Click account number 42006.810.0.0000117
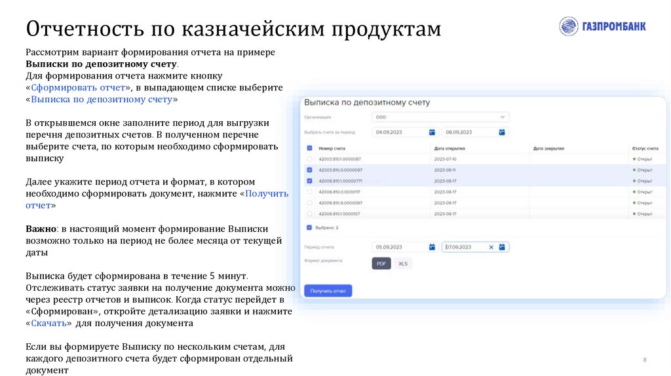This screenshot has height=376, width=671. [339, 192]
